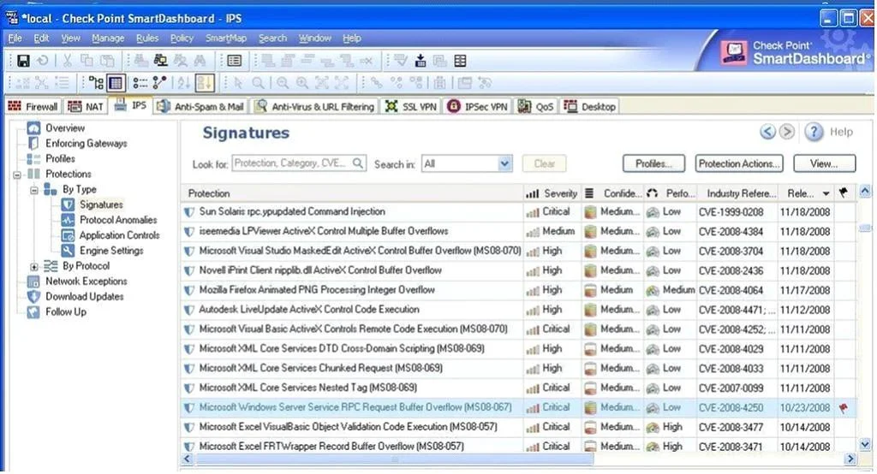Open the Window menu
This screenshot has width=877, height=474.
click(315, 38)
